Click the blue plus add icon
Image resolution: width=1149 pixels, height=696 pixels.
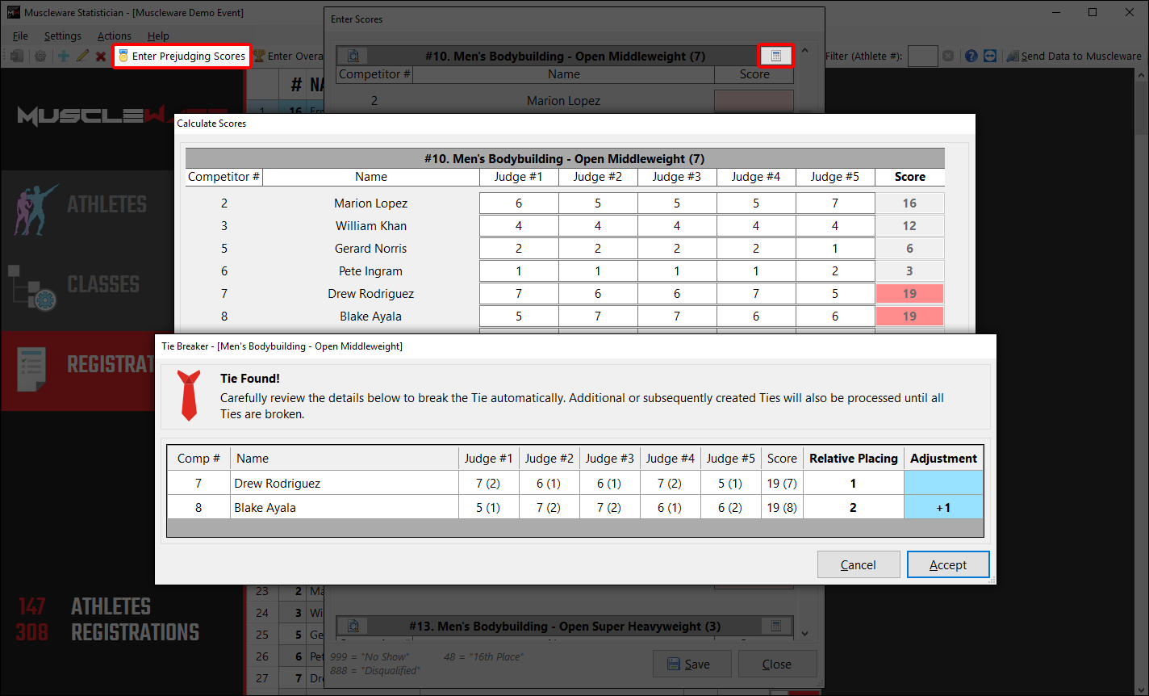pyautogui.click(x=64, y=57)
